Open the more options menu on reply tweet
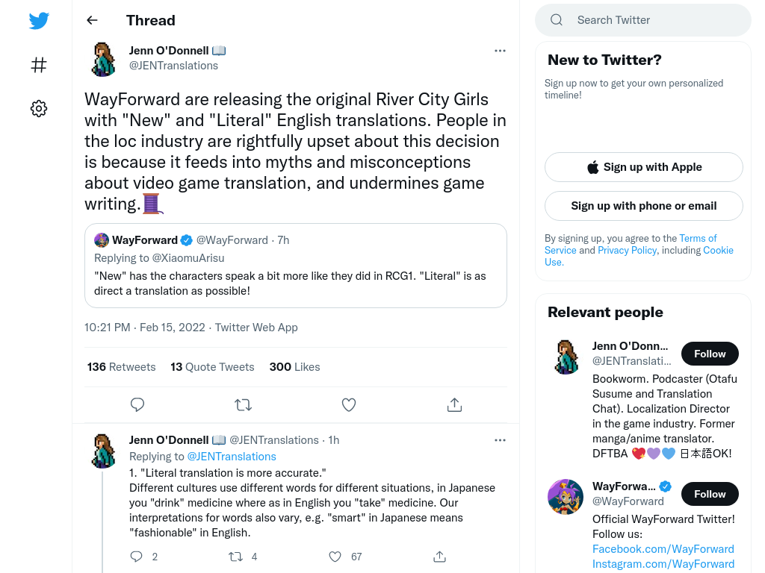The height and width of the screenshot is (573, 765). pos(500,440)
